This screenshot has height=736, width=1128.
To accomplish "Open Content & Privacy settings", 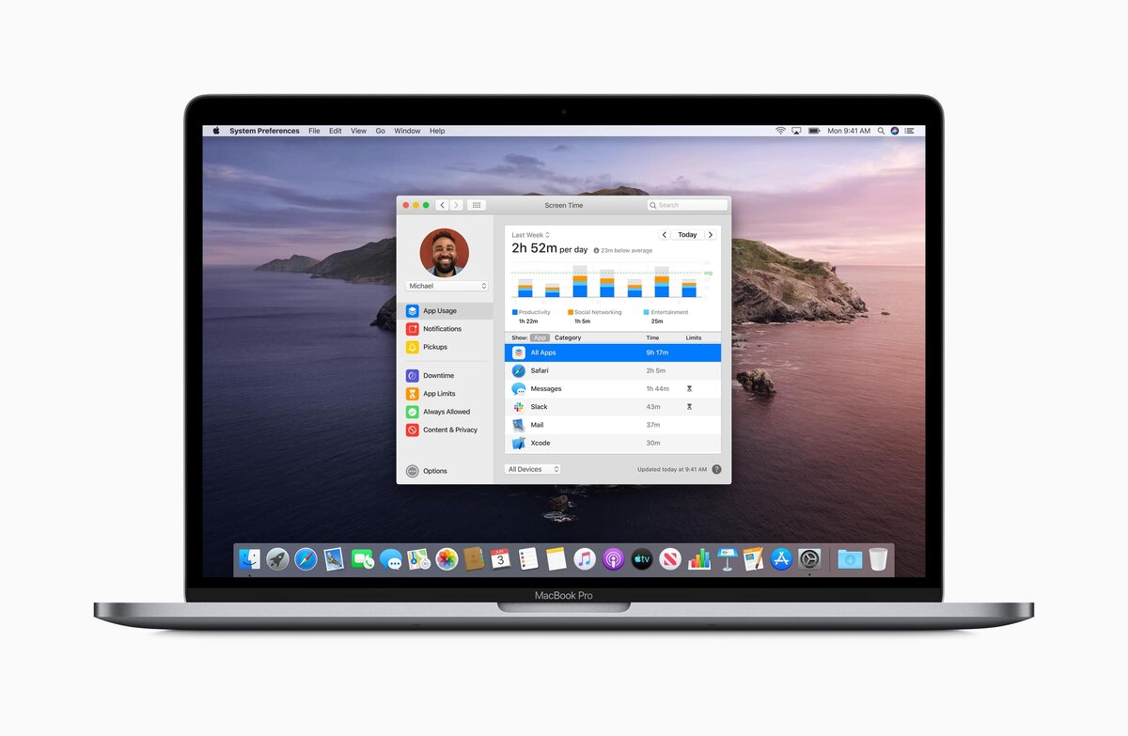I will tap(448, 430).
